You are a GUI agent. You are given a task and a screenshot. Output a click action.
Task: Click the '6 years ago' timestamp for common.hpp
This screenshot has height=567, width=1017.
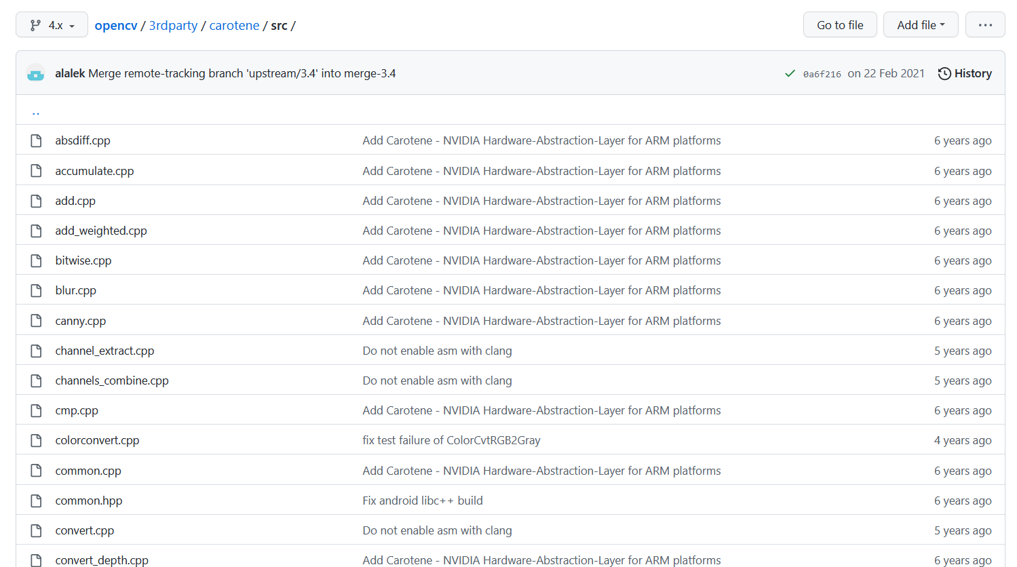(x=963, y=501)
